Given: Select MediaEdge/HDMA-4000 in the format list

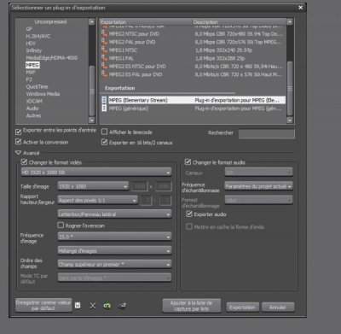Looking at the screenshot, I should [x=51, y=58].
